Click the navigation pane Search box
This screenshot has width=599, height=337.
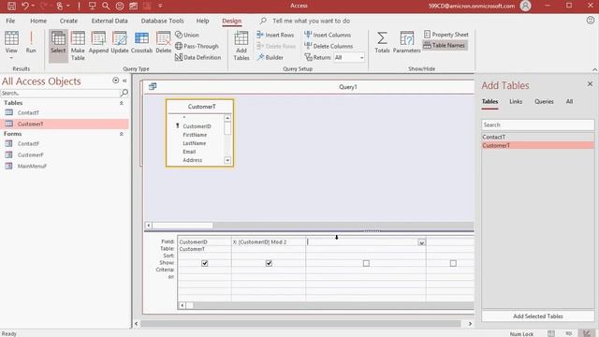tap(60, 93)
